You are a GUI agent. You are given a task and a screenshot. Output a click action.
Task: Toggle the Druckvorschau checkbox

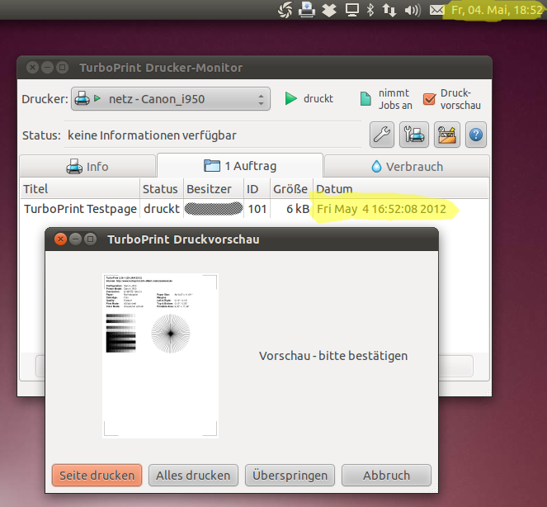click(428, 99)
